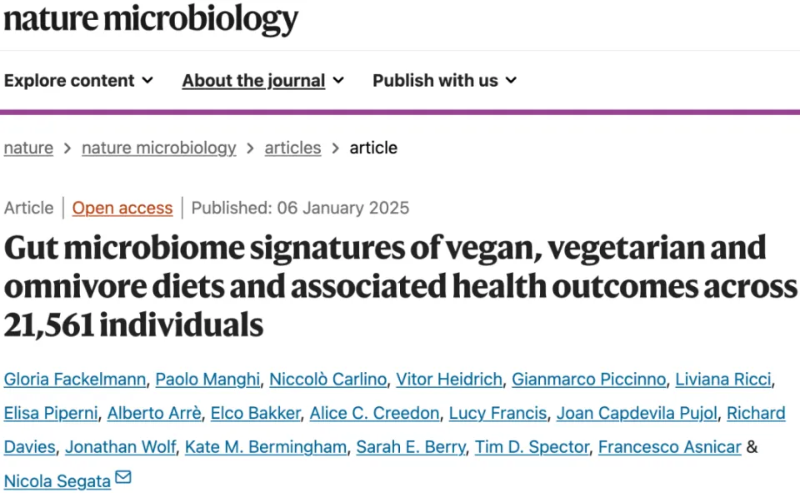Open author Paolo Manghi's link
Image resolution: width=800 pixels, height=493 pixels.
pos(207,380)
